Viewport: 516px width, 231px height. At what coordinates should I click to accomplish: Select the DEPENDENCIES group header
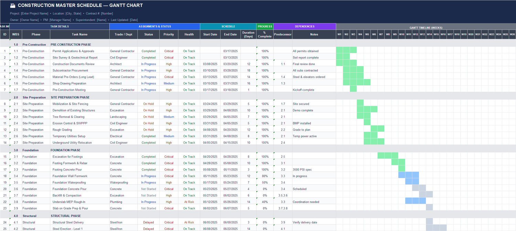(x=305, y=26)
